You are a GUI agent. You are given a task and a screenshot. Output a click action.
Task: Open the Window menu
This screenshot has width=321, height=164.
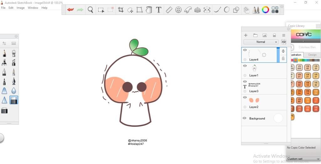[33, 8]
